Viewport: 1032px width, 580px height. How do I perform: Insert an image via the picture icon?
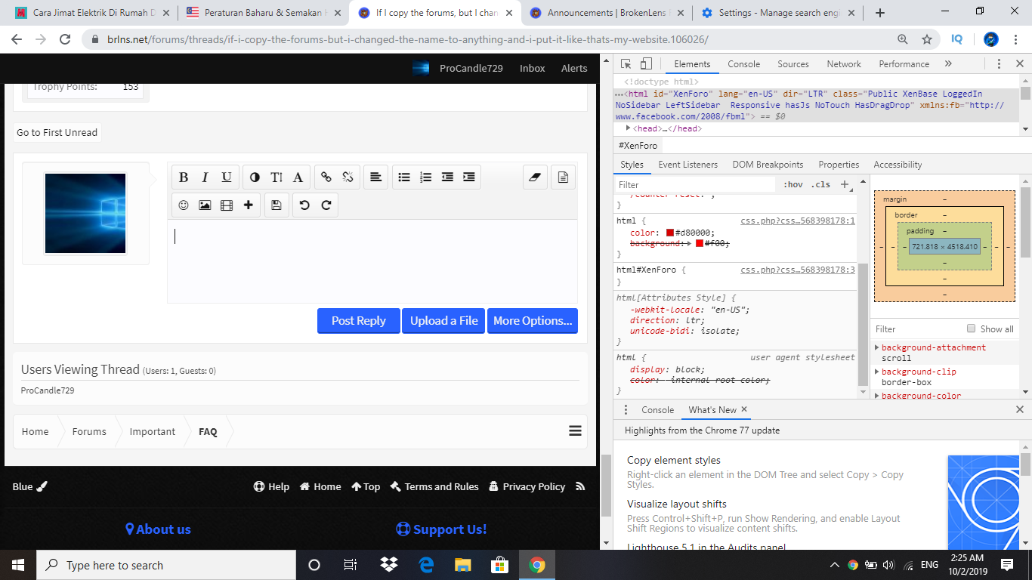[205, 205]
